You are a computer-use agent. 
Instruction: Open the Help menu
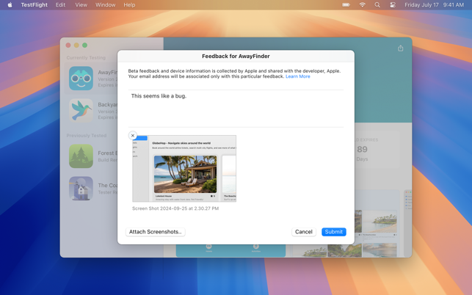tap(129, 5)
